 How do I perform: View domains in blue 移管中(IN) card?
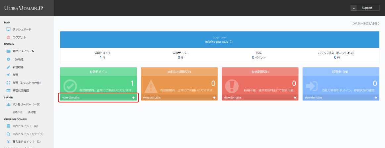point(341,98)
